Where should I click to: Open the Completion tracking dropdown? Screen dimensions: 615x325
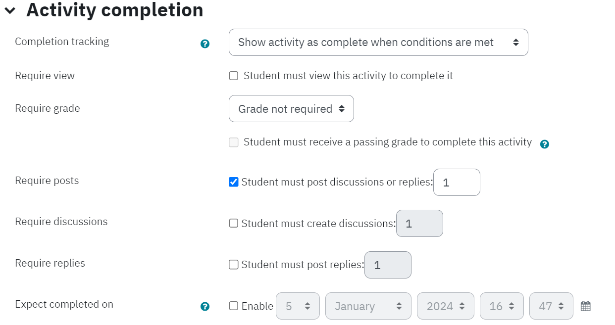click(x=378, y=42)
